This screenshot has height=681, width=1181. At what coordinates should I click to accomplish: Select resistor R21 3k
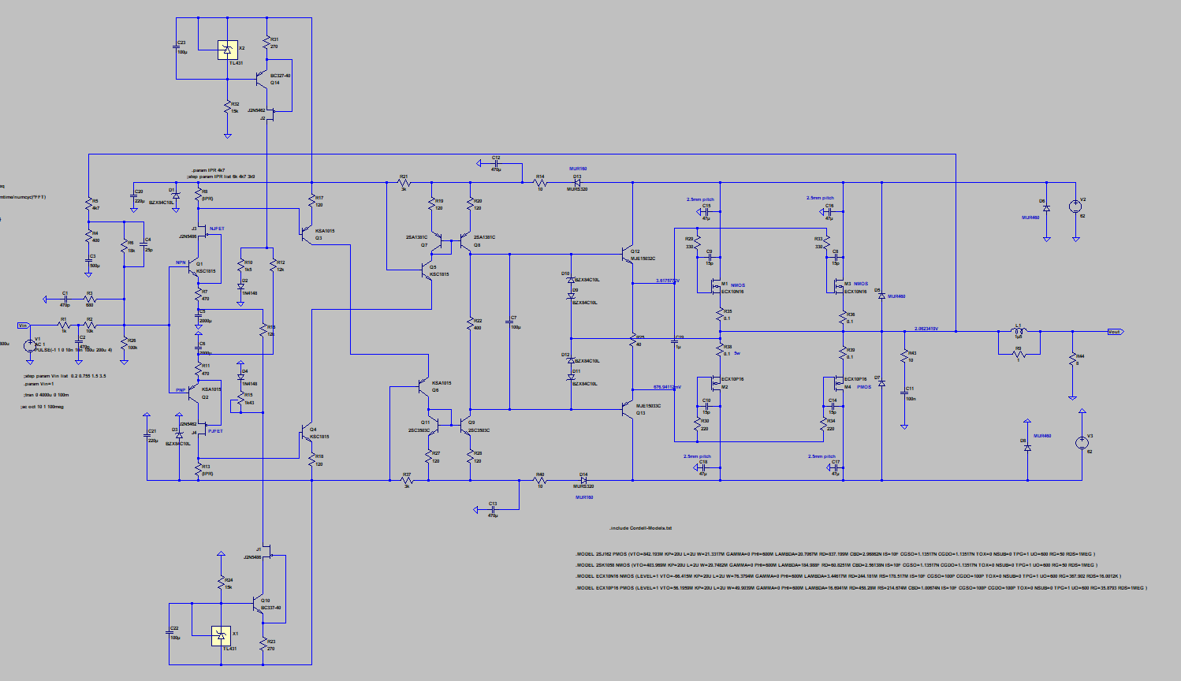tap(406, 183)
